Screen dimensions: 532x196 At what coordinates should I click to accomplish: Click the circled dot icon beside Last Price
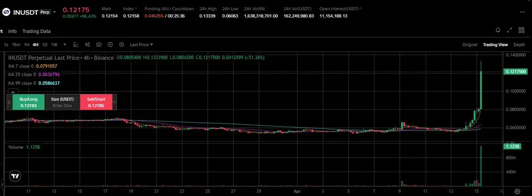(x=122, y=44)
